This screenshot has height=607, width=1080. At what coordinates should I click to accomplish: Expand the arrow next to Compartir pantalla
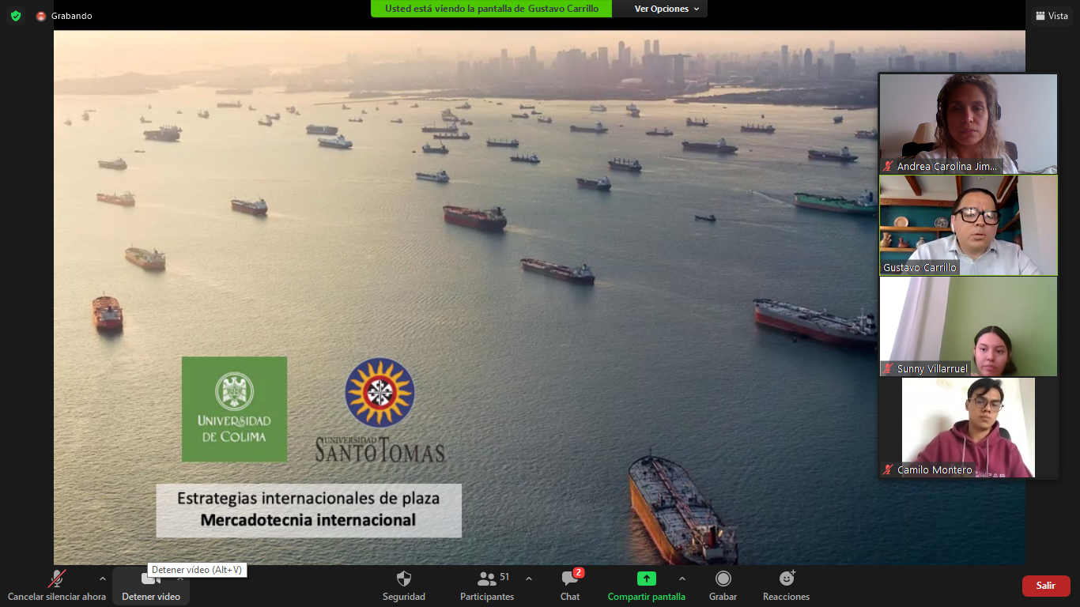[x=682, y=579]
